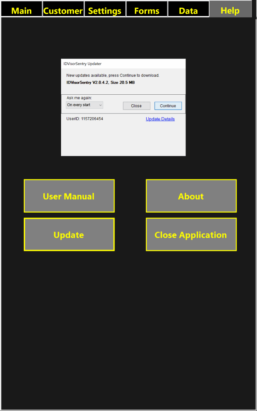Click the UserID: 1157206454 text
The image size is (257, 411).
(x=85, y=119)
